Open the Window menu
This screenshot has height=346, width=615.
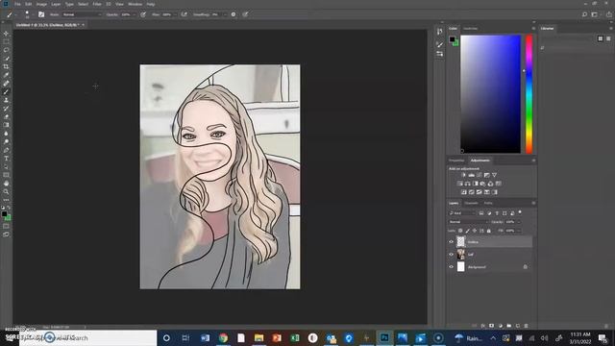coord(135,4)
